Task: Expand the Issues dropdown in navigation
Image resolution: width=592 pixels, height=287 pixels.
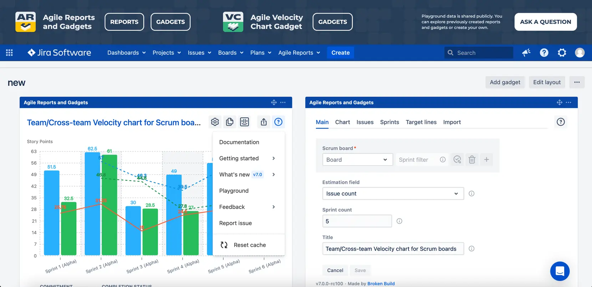Action: 199,53
